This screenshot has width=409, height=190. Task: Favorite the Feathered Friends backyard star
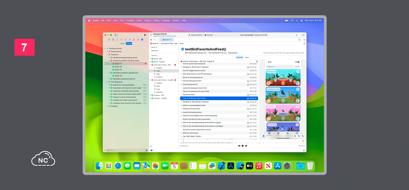(x=298, y=89)
